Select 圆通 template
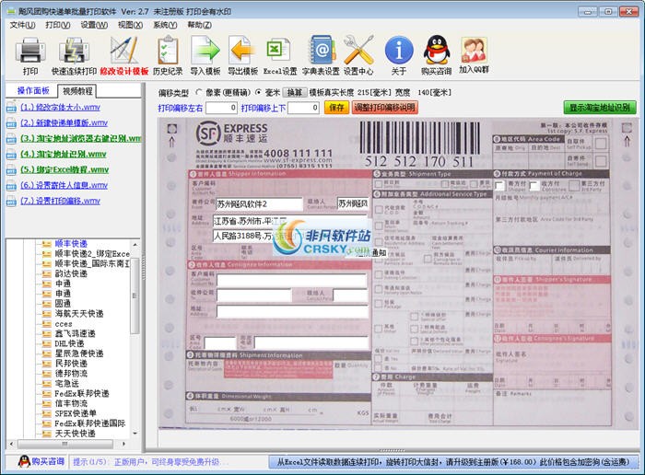The width and height of the screenshot is (645, 475). click(63, 304)
